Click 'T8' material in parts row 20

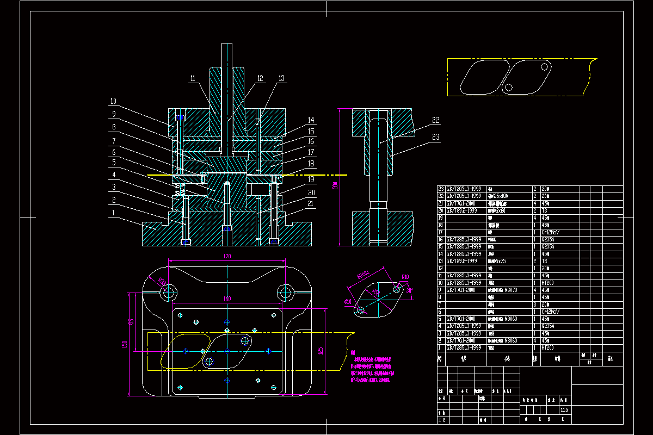coord(545,210)
